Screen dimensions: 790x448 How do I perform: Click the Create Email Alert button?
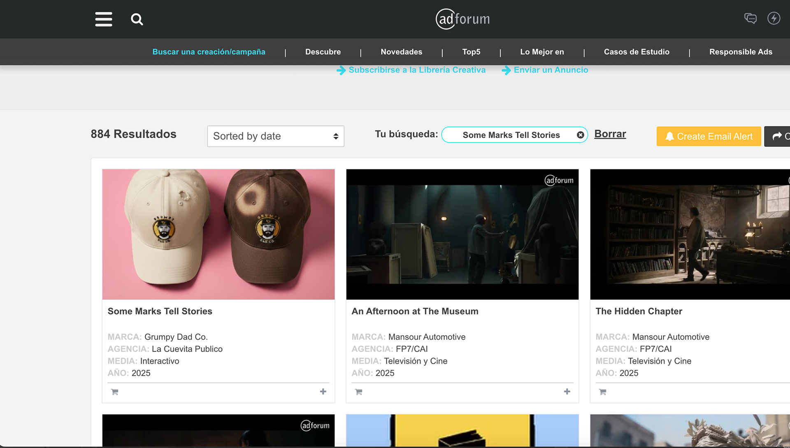(709, 136)
